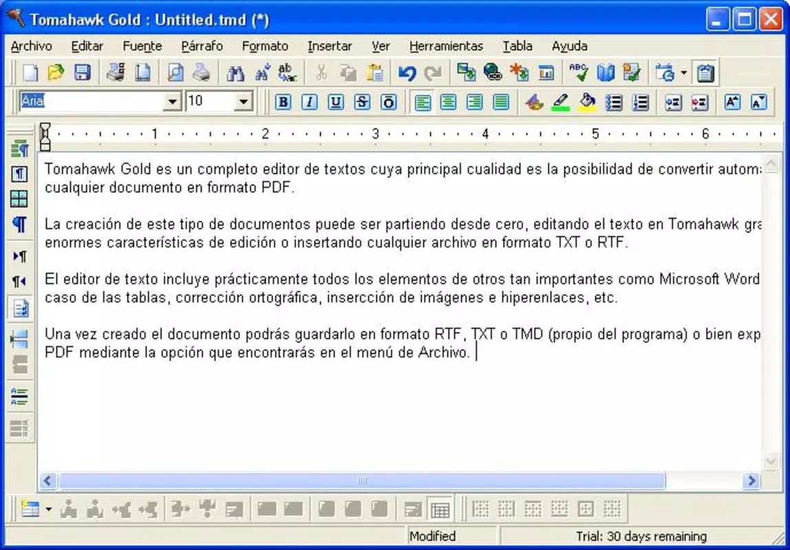
Task: Click the 'Modified' status bar text
Action: point(432,536)
